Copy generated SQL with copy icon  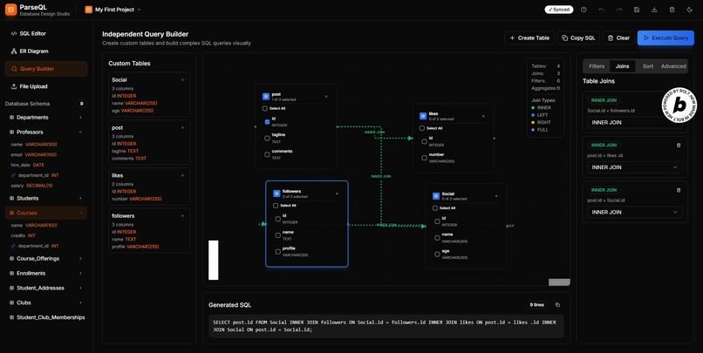pyautogui.click(x=557, y=305)
